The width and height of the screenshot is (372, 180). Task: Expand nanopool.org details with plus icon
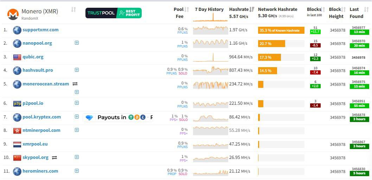(77, 43)
